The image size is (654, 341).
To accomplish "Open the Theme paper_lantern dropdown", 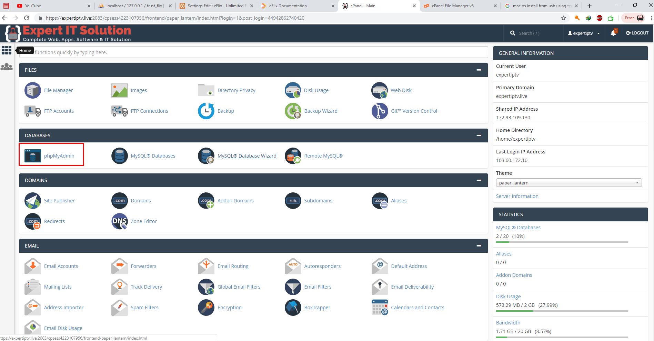I will coord(569,183).
